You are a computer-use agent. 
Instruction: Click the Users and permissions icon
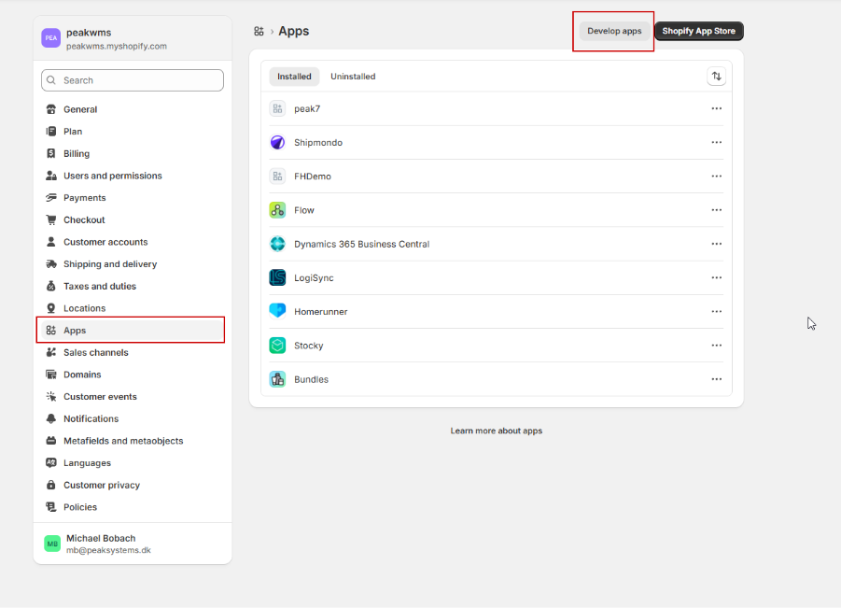click(x=51, y=176)
